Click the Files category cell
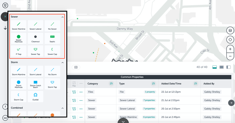This screenshot has width=235, height=123. pyautogui.click(x=91, y=92)
